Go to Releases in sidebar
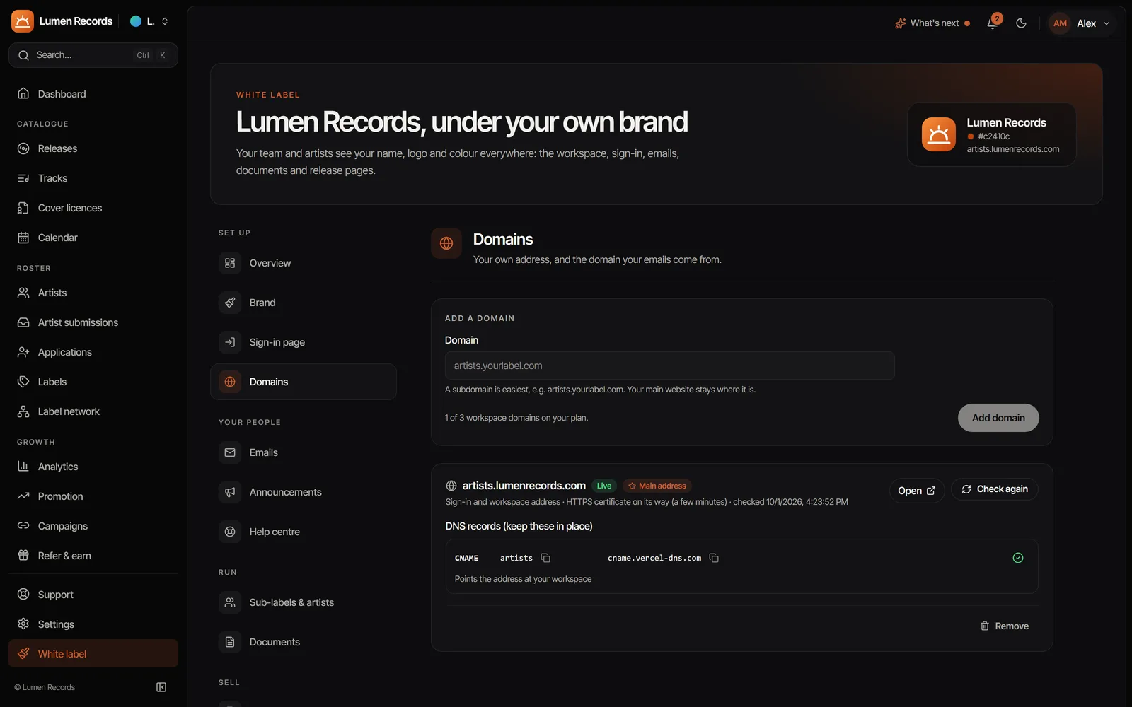This screenshot has width=1132, height=707. [93, 148]
